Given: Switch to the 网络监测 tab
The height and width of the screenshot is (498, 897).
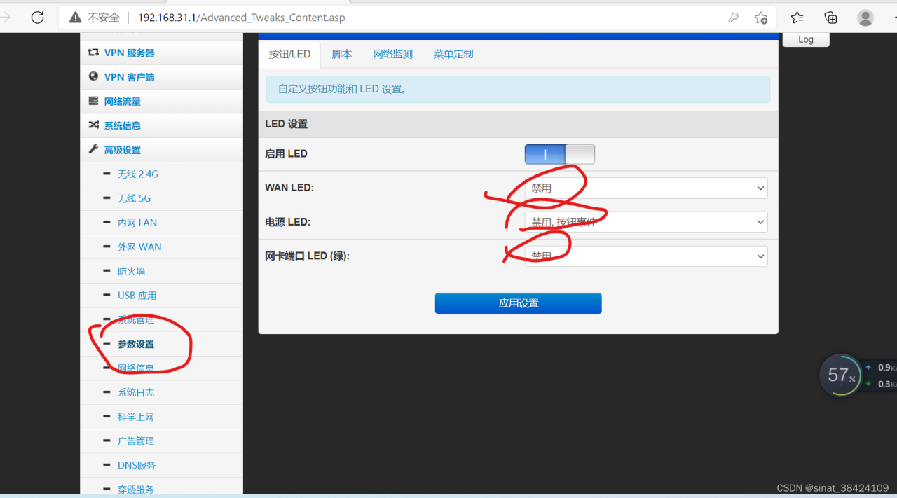Looking at the screenshot, I should [x=392, y=55].
